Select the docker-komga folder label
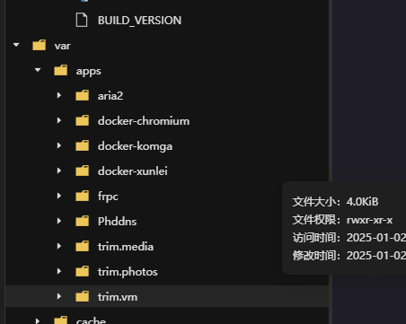Image resolution: width=406 pixels, height=324 pixels. point(135,146)
